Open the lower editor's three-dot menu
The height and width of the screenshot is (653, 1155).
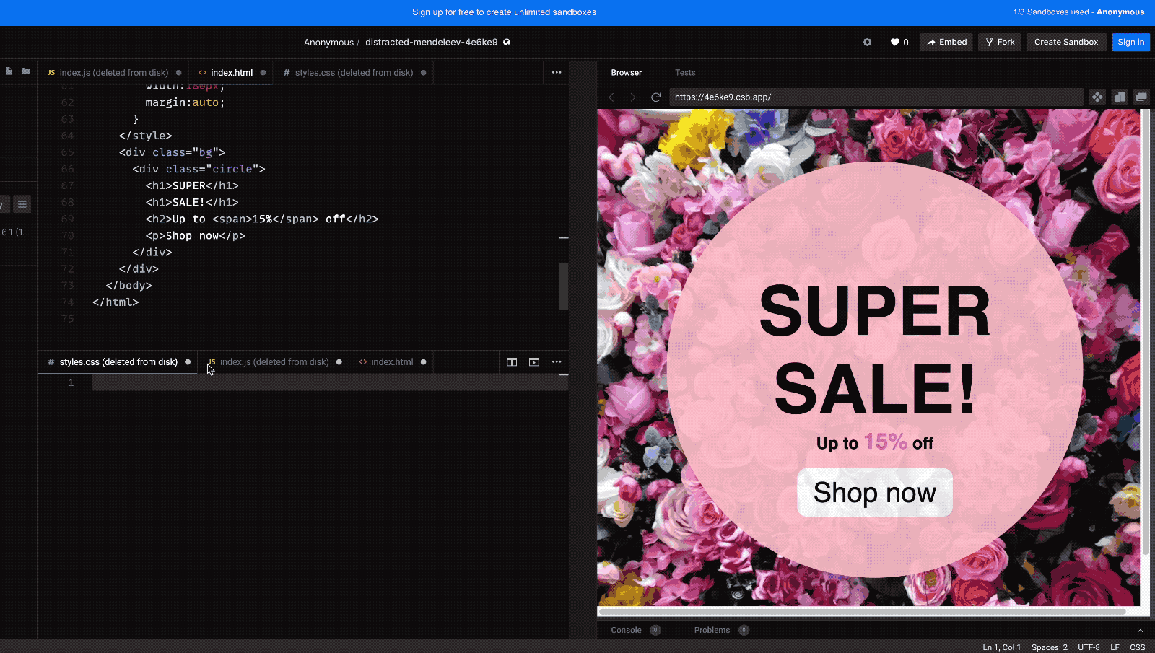pyautogui.click(x=557, y=362)
